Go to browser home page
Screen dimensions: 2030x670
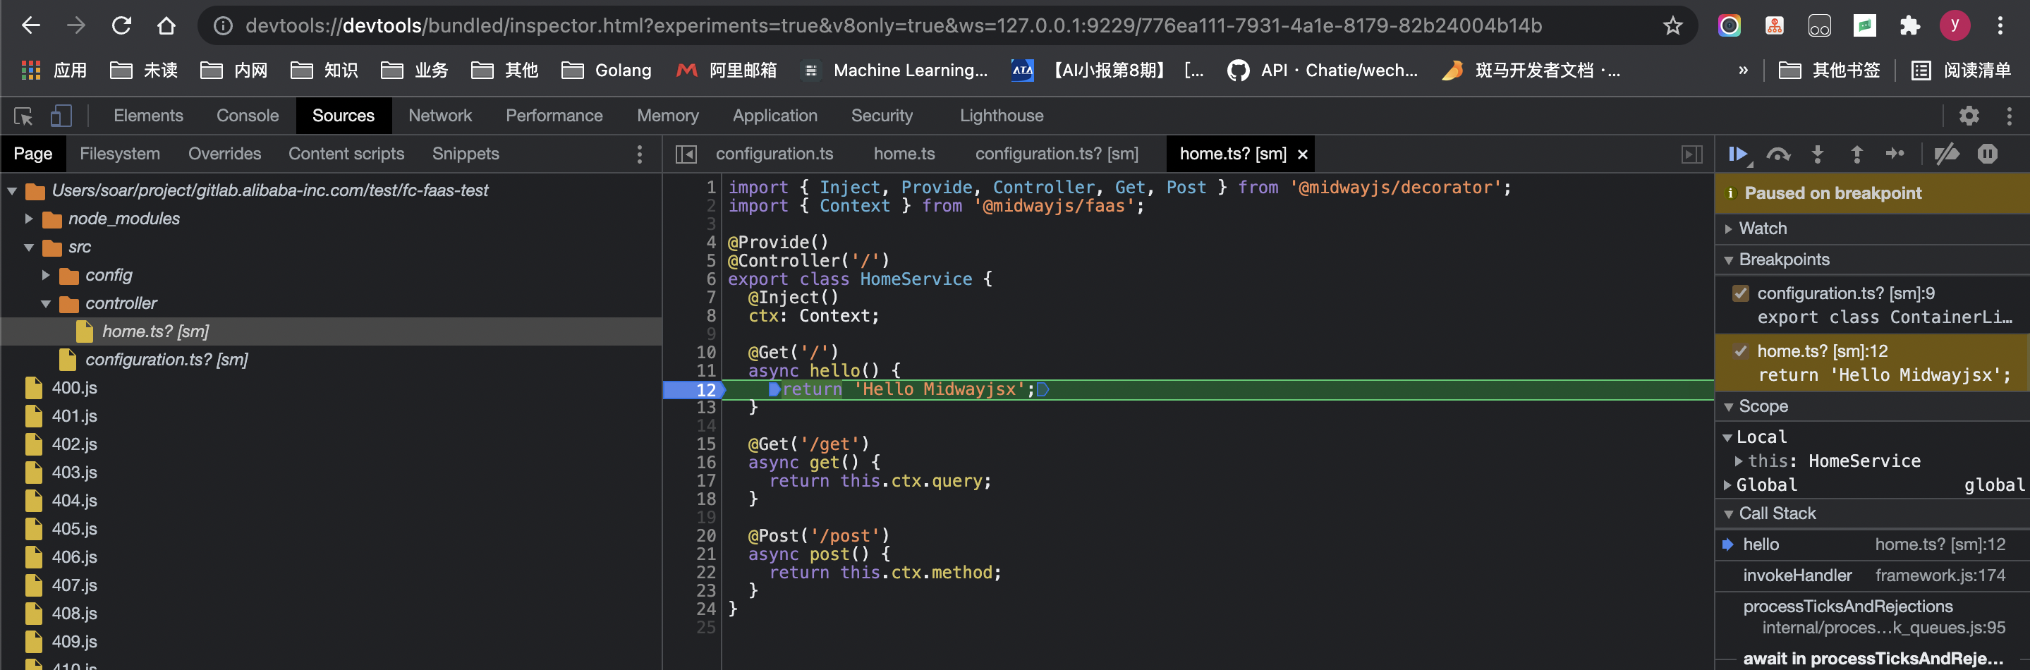(166, 26)
